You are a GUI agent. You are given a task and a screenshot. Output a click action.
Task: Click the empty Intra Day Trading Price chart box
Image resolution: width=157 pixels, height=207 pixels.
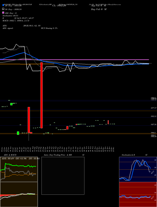click(63, 176)
